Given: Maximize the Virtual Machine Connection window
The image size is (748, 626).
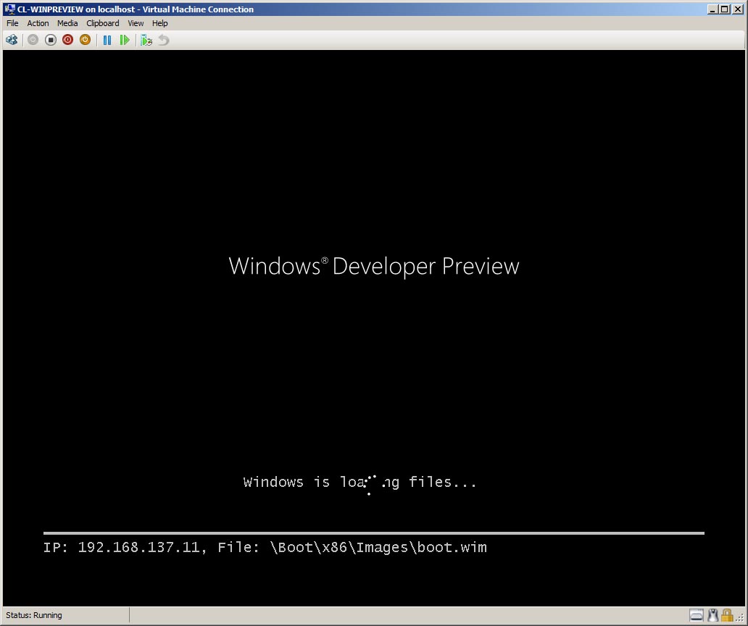Looking at the screenshot, I should point(724,9).
